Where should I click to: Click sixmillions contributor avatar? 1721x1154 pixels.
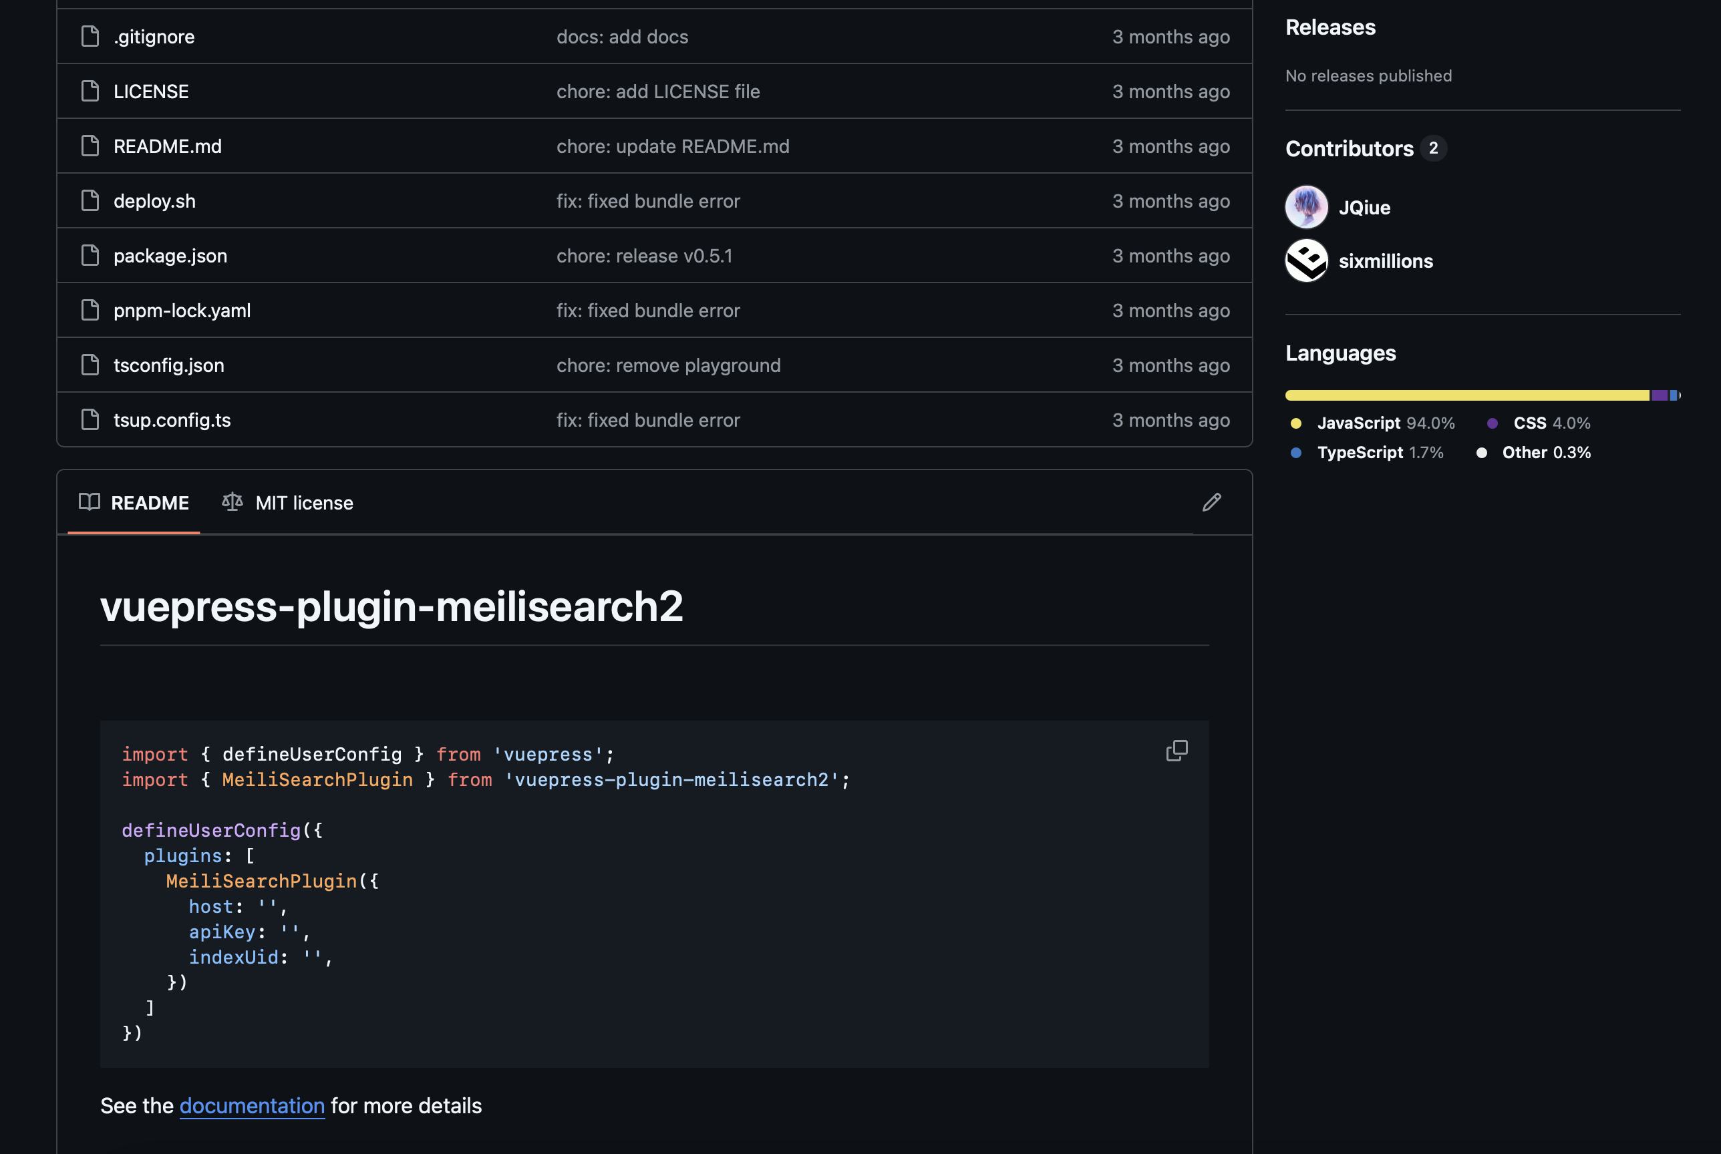(x=1306, y=260)
